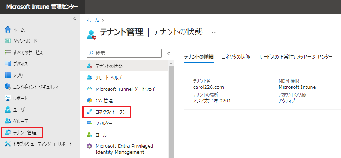Click the レポート screen icon
This screenshot has width=341, height=158.
tap(7, 98)
